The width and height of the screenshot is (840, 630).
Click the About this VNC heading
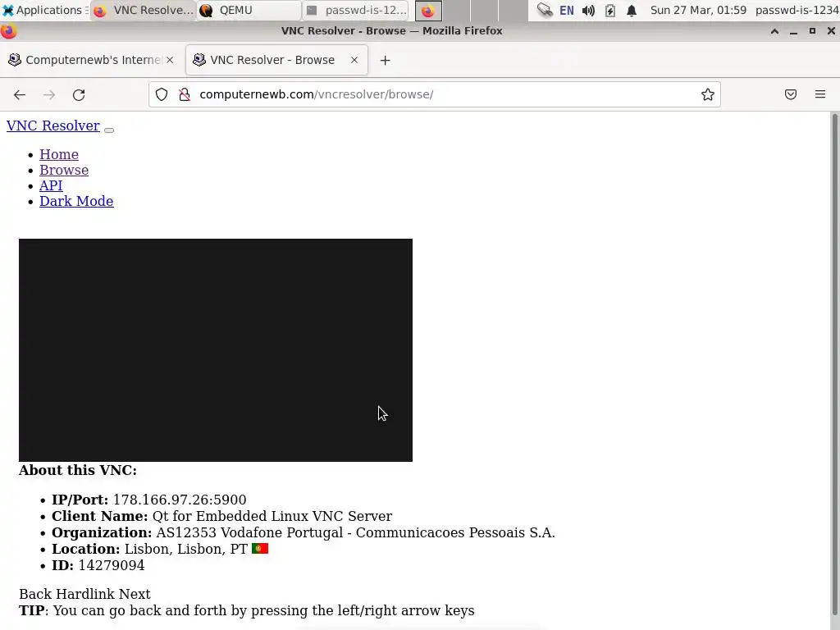(x=78, y=470)
